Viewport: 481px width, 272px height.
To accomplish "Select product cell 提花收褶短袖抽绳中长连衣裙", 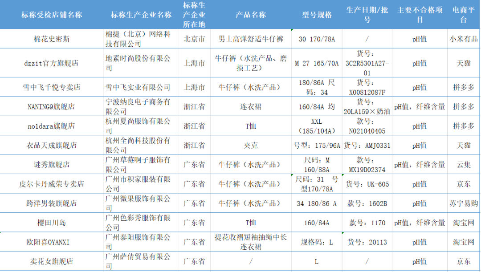I will (x=251, y=242).
